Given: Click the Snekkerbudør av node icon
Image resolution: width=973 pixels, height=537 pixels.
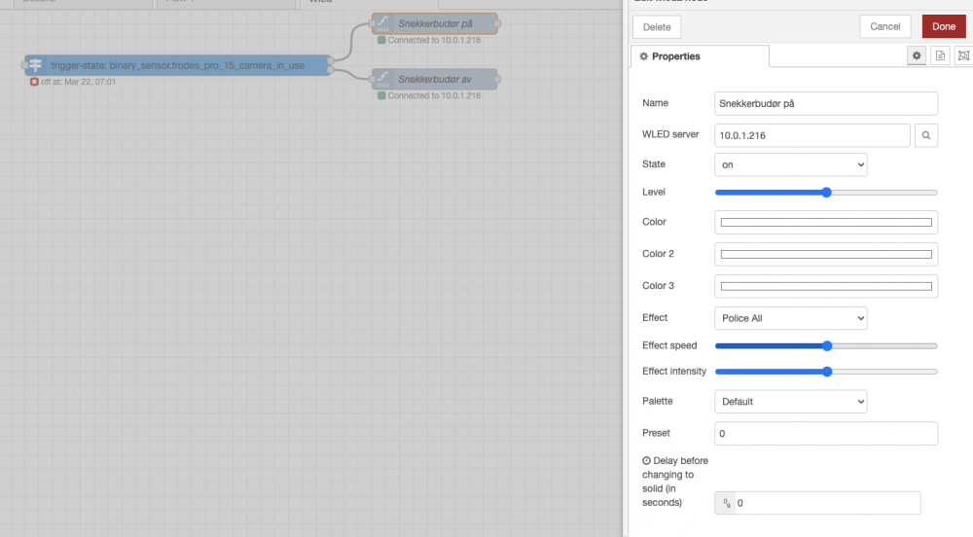Looking at the screenshot, I should tap(383, 79).
